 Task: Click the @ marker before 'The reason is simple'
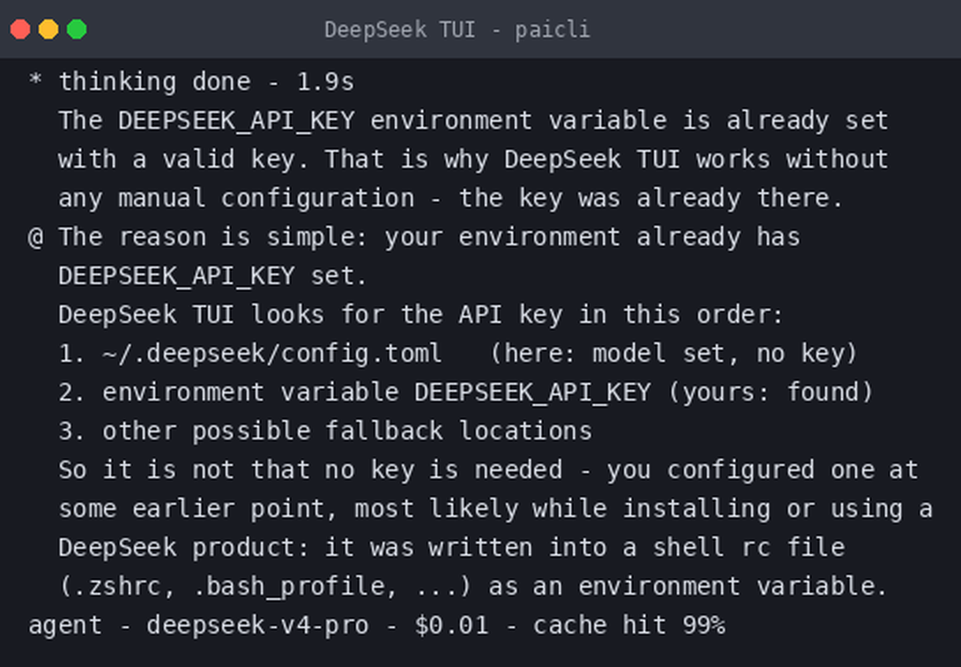(35, 237)
